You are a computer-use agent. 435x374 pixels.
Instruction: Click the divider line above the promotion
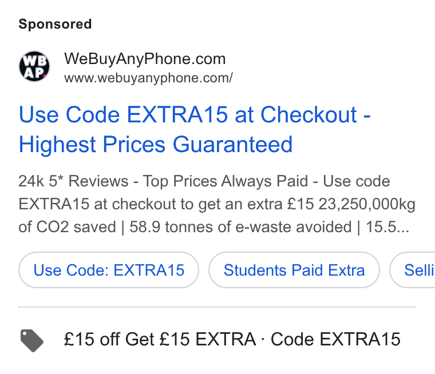(x=217, y=307)
